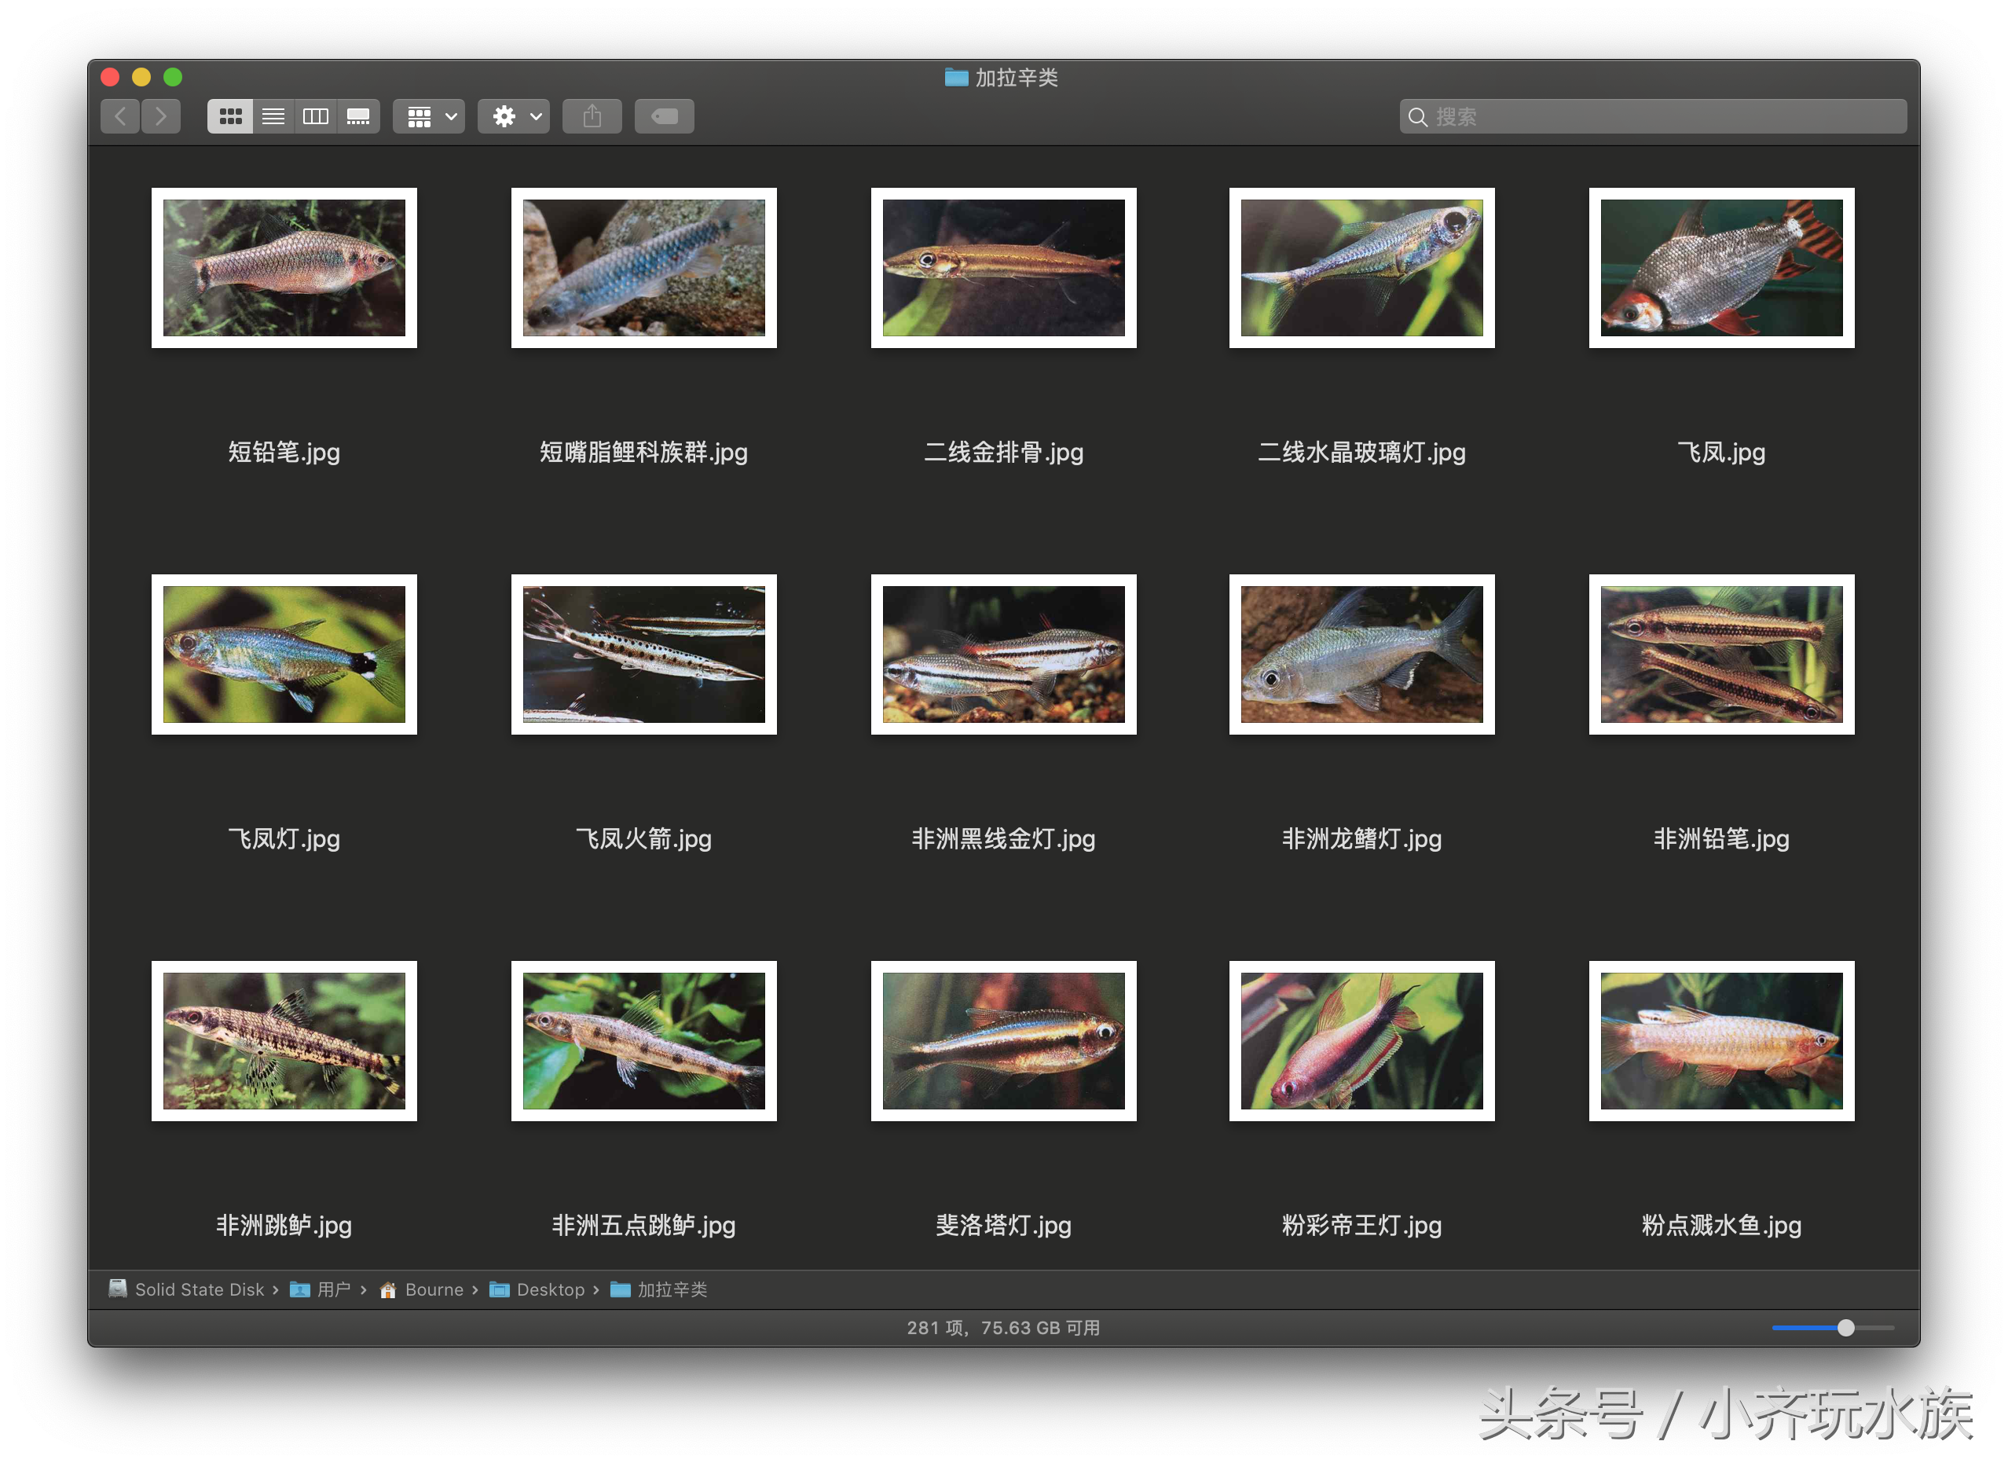This screenshot has width=2008, height=1463.
Task: Select Desktop in the path bar
Action: tap(537, 1290)
